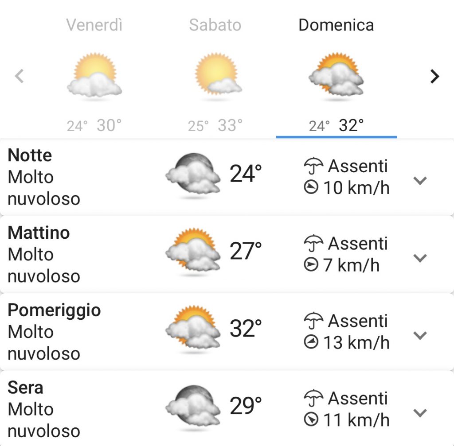Click the wind direction icon for Mattino
The width and height of the screenshot is (454, 446).
tap(311, 264)
